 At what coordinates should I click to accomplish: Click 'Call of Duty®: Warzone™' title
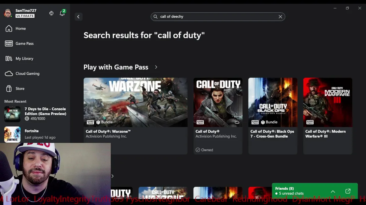coord(108,131)
